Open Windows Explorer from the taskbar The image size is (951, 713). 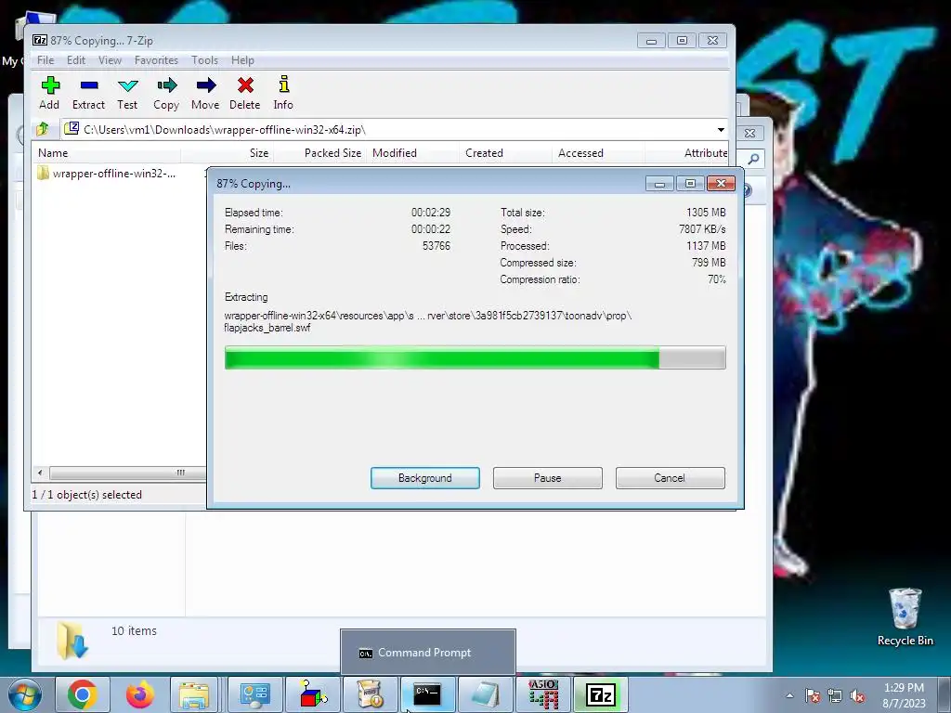click(194, 694)
